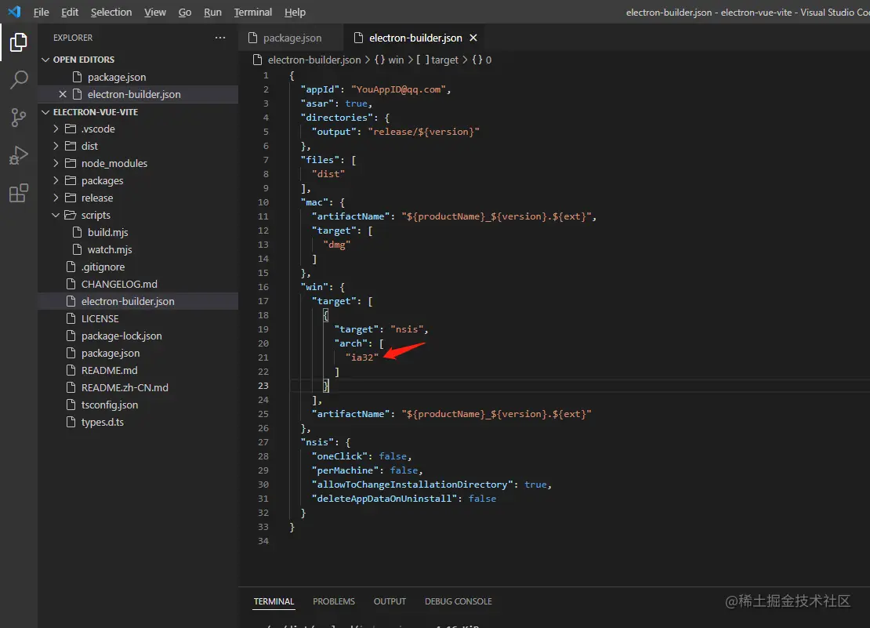Image resolution: width=870 pixels, height=628 pixels.
Task: Open the Terminal menu
Action: coord(253,13)
